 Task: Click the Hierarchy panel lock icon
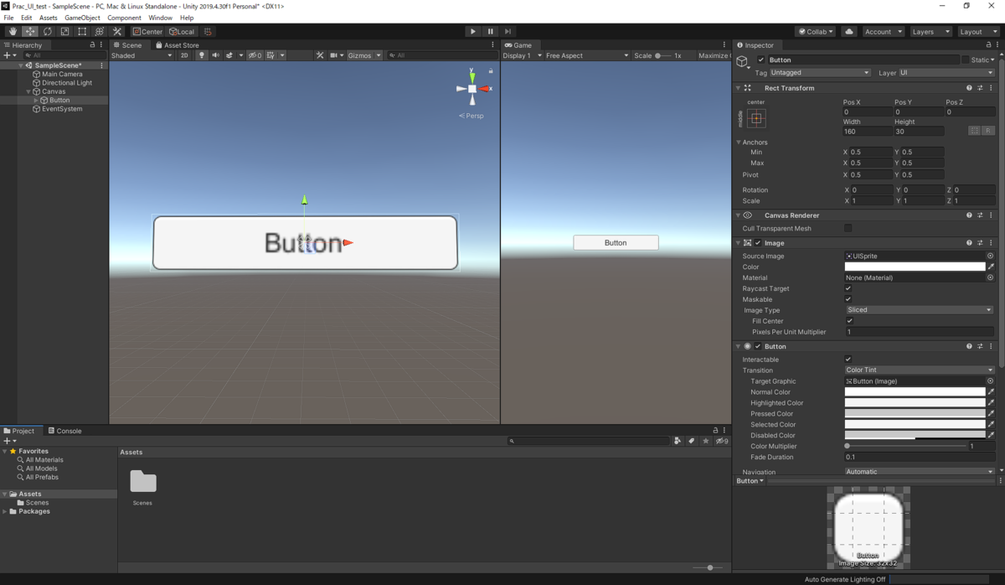(92, 45)
